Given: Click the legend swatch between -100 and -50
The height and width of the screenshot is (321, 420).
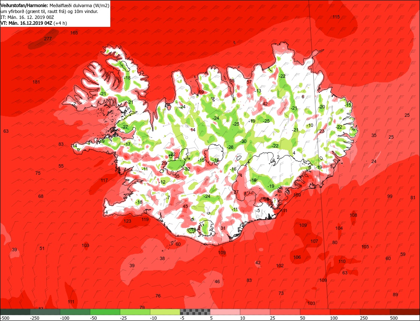Looking at the screenshot, I should (75, 312).
